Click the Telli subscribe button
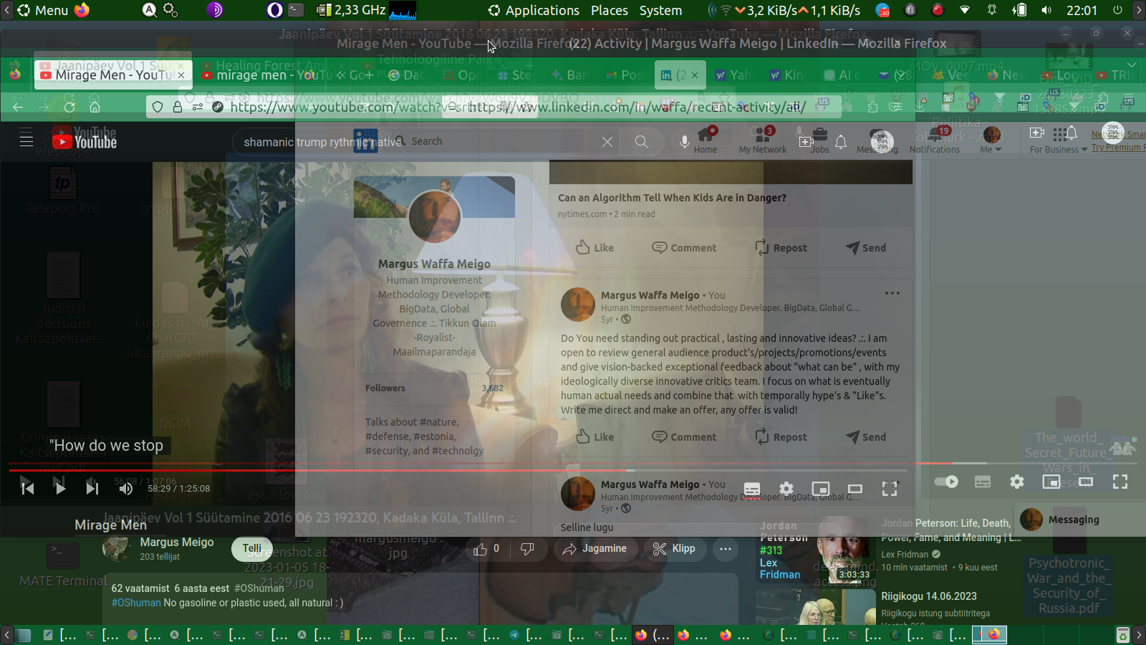Image resolution: width=1146 pixels, height=645 pixels. pos(251,549)
